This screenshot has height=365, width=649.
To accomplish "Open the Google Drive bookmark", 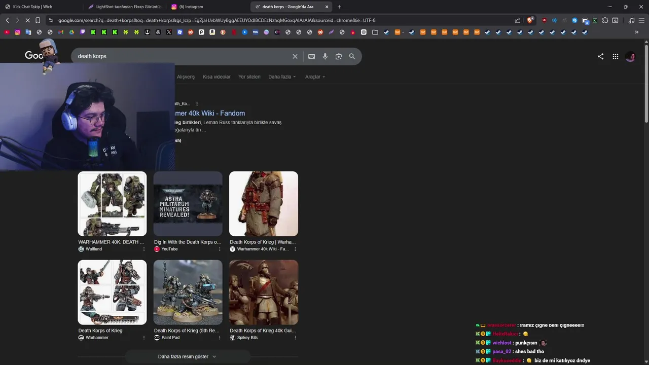I will 71,32.
